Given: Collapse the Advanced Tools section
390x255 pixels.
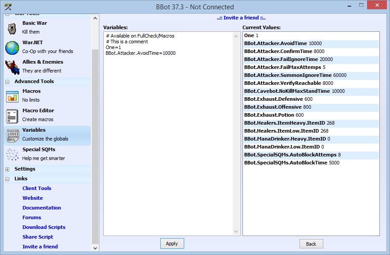Looking at the screenshot, I should pyautogui.click(x=7, y=82).
